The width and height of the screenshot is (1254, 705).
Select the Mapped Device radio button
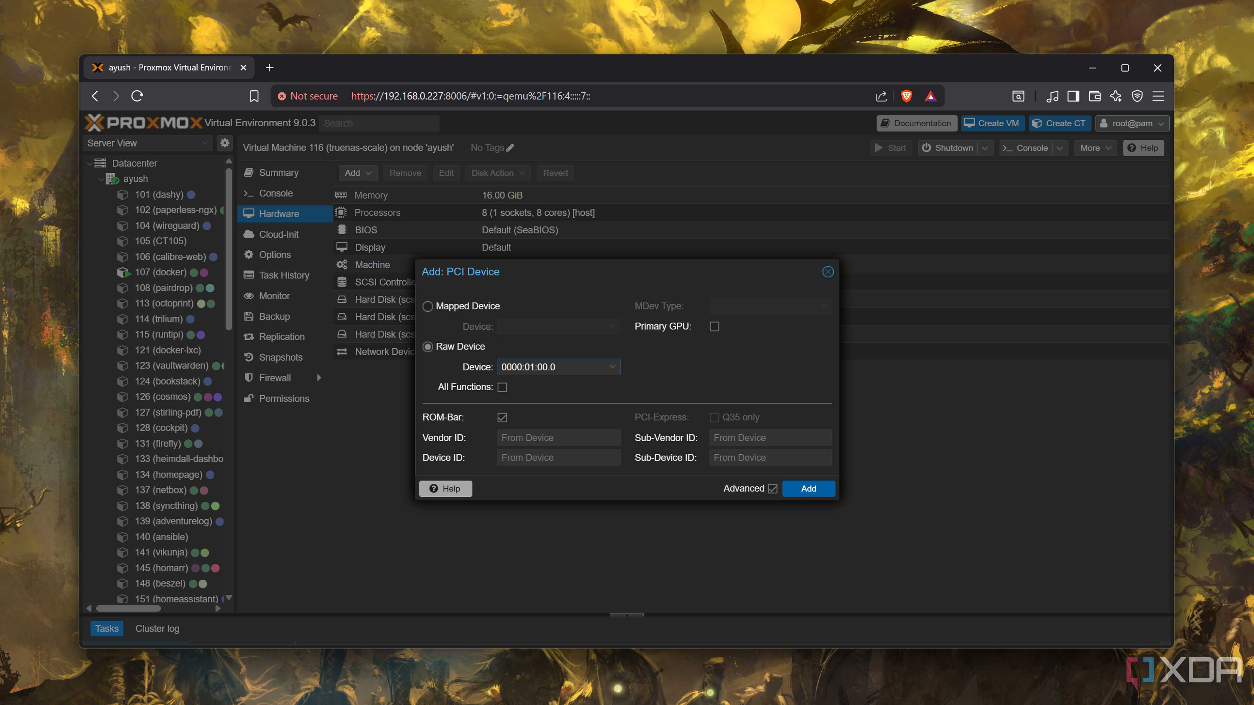click(427, 306)
